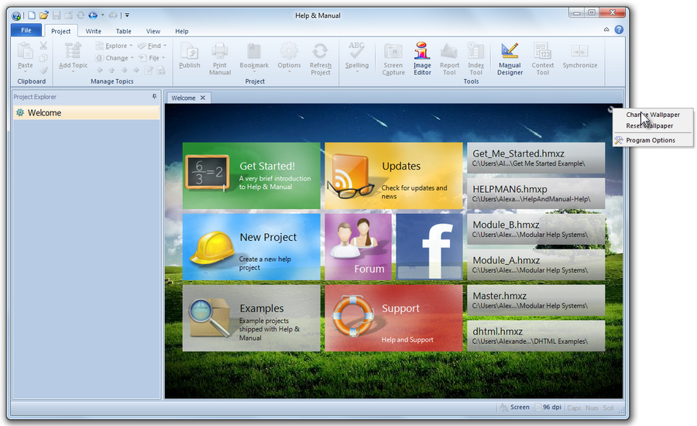
Task: Choose Reset Wallpaper from context menu
Action: (653, 125)
